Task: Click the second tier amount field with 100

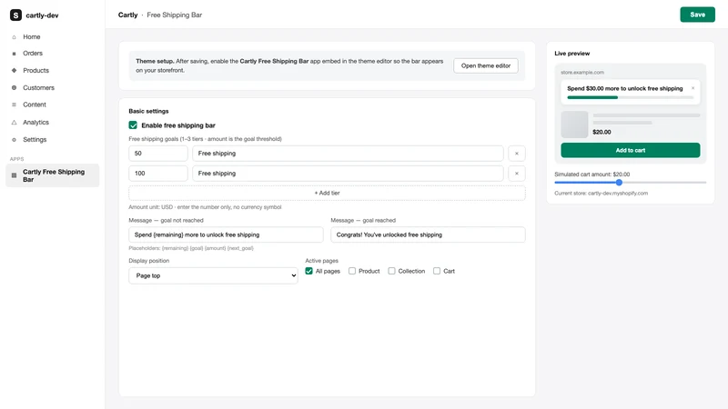Action: pyautogui.click(x=157, y=174)
